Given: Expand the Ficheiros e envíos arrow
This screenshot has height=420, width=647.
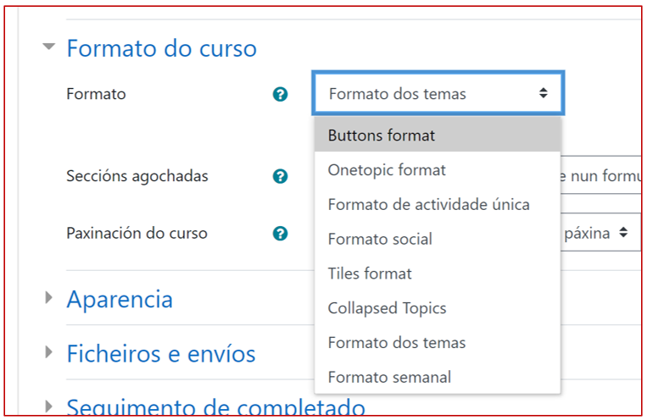Looking at the screenshot, I should [49, 352].
